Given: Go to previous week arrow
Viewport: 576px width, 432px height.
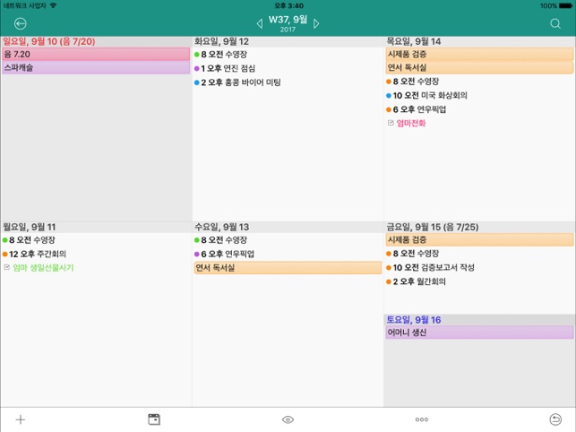Looking at the screenshot, I should click(x=260, y=23).
